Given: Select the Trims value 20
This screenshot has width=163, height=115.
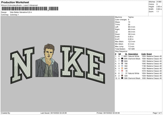Looking at the screenshot, I should 129,24.
